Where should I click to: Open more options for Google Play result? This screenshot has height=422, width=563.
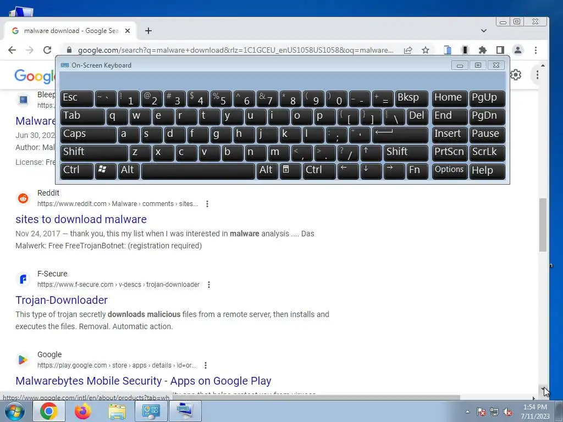click(x=206, y=365)
